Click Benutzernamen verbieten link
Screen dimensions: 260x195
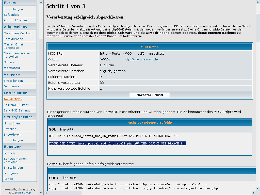(x=15, y=160)
